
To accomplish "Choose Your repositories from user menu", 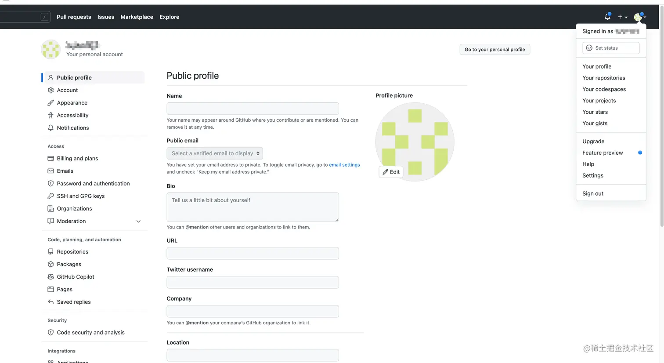I will [603, 78].
